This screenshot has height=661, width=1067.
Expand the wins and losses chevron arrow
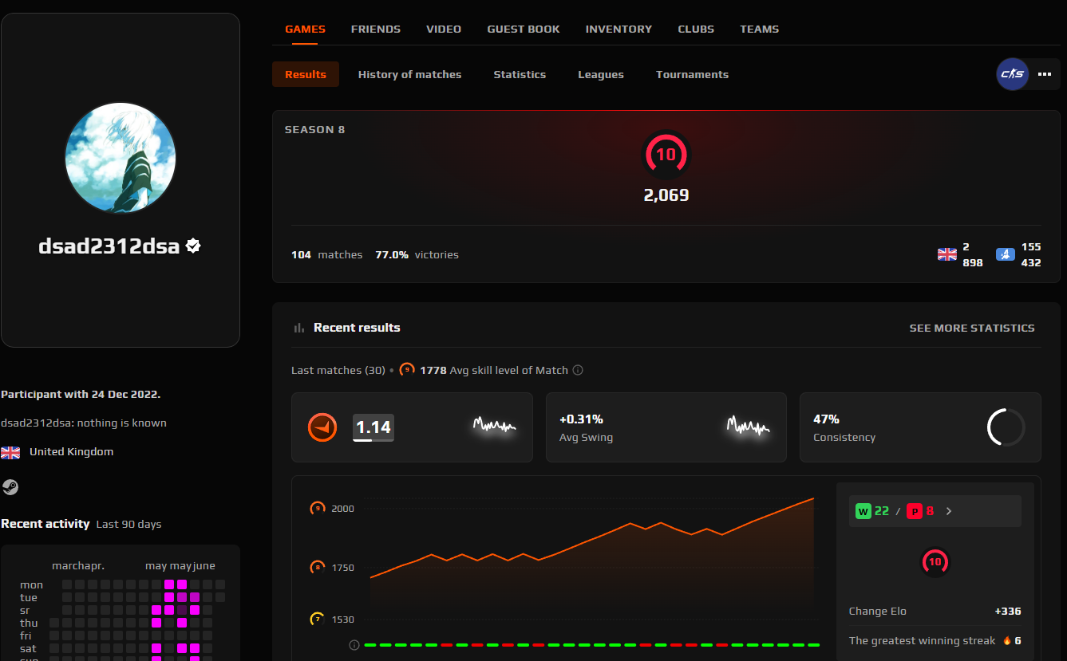[949, 511]
